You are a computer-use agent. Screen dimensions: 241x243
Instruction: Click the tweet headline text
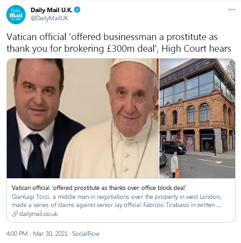pyautogui.click(x=119, y=43)
